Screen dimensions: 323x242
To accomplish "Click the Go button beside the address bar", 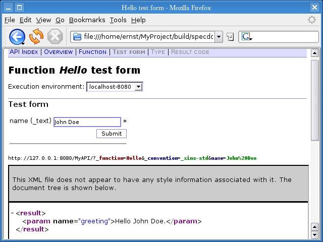I will point(230,37).
